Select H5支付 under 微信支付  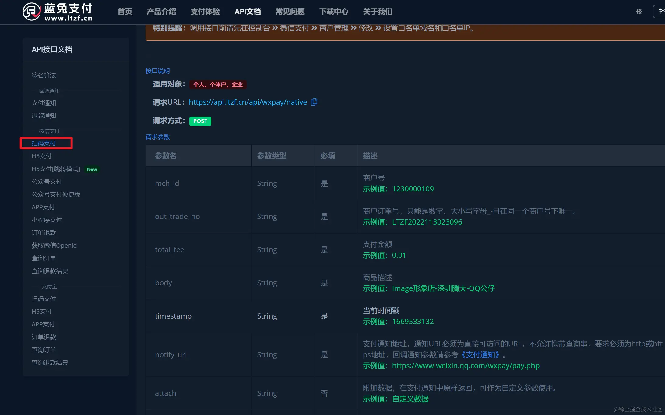[x=42, y=156]
